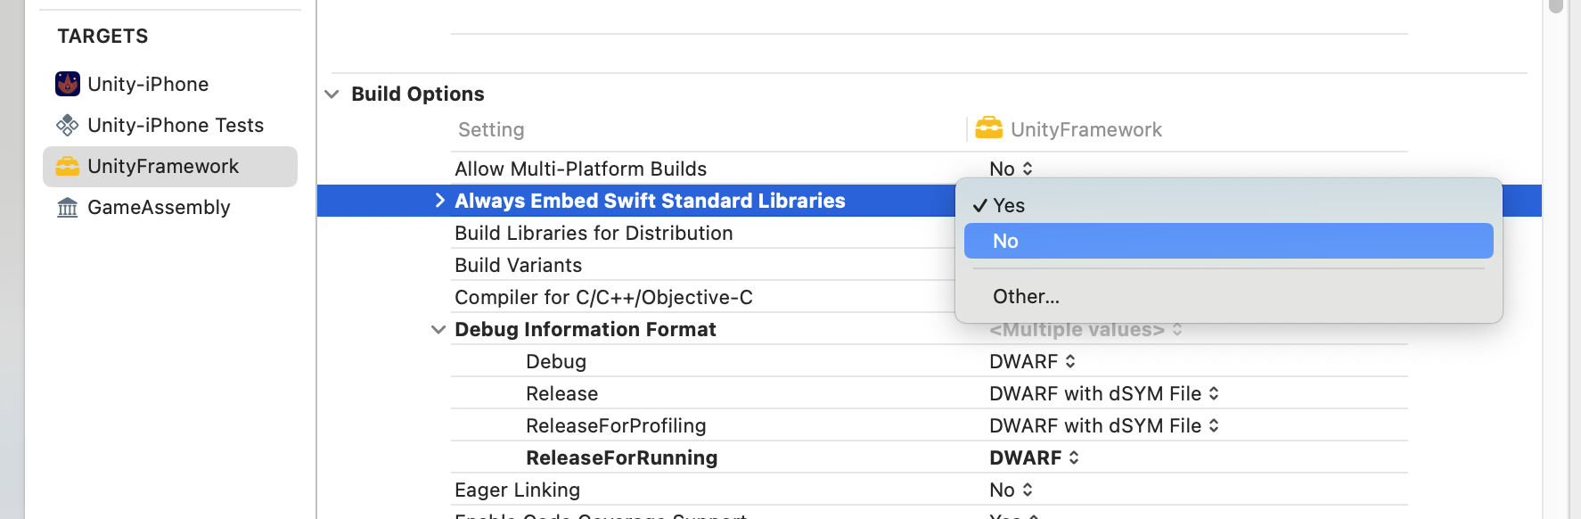Open the ReleaseForRunning DWARF dropdown
This screenshot has width=1581, height=519.
[x=1034, y=457]
